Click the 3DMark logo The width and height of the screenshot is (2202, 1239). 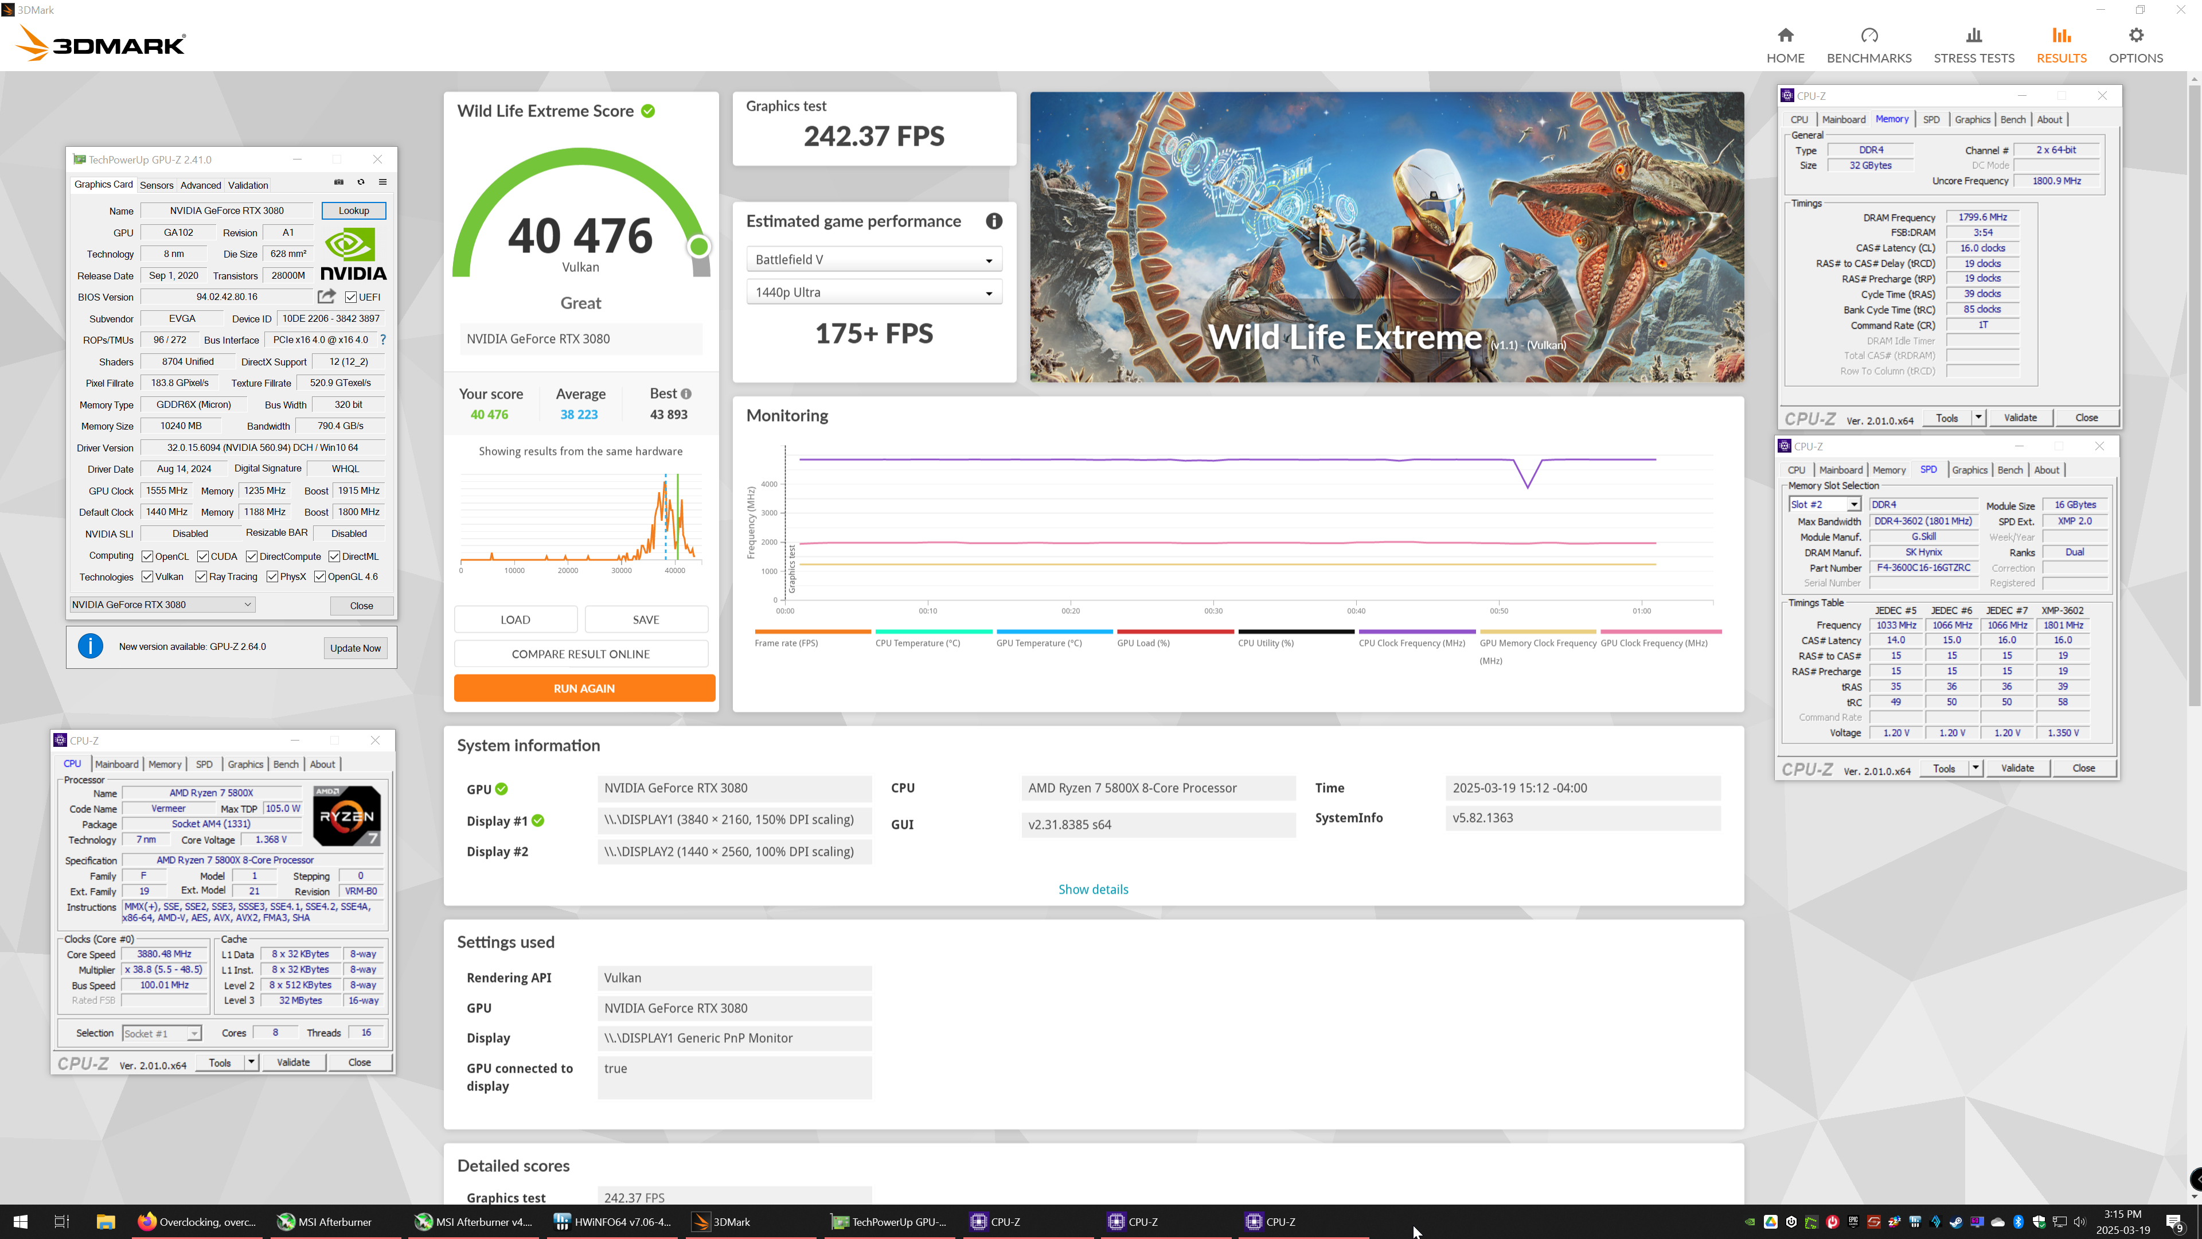coord(101,43)
